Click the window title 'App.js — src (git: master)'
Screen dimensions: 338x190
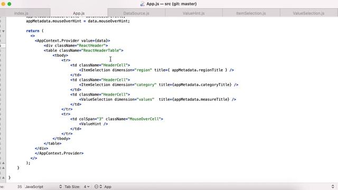[x=171, y=4]
